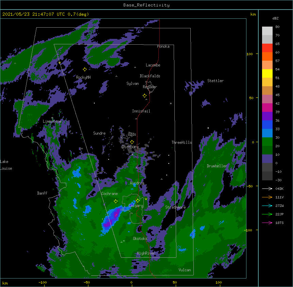Screen dimensions: 293x287
Task: Select the purple 39-36 dBZ color swatch
Action: click(x=267, y=116)
